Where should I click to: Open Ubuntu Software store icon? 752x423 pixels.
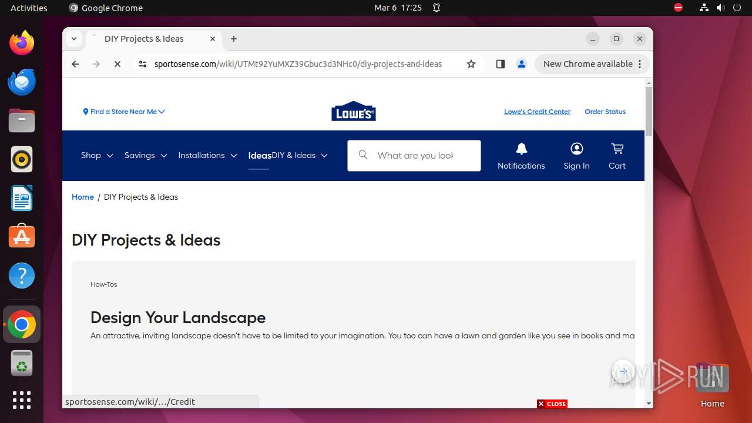22,237
